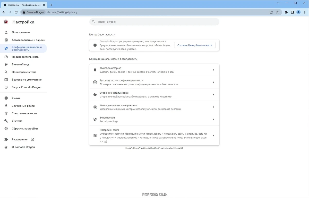Click the Comodo Dragon logo next to Настройки
Viewport: 309px width, 198px height.
6,22
